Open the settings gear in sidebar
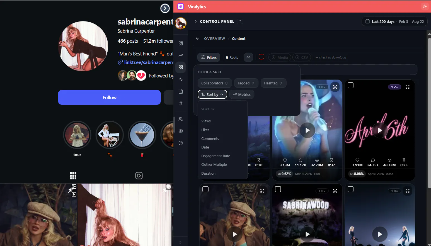 point(181,131)
